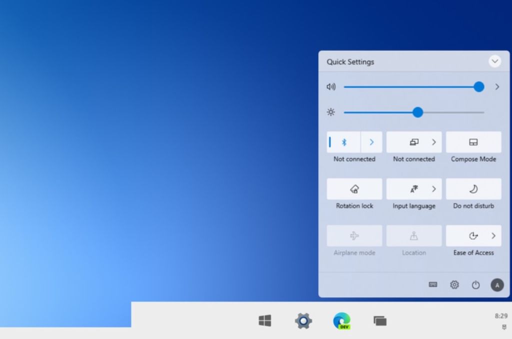Expand Ease of Access options chevron
This screenshot has height=339, width=512.
tap(493, 235)
